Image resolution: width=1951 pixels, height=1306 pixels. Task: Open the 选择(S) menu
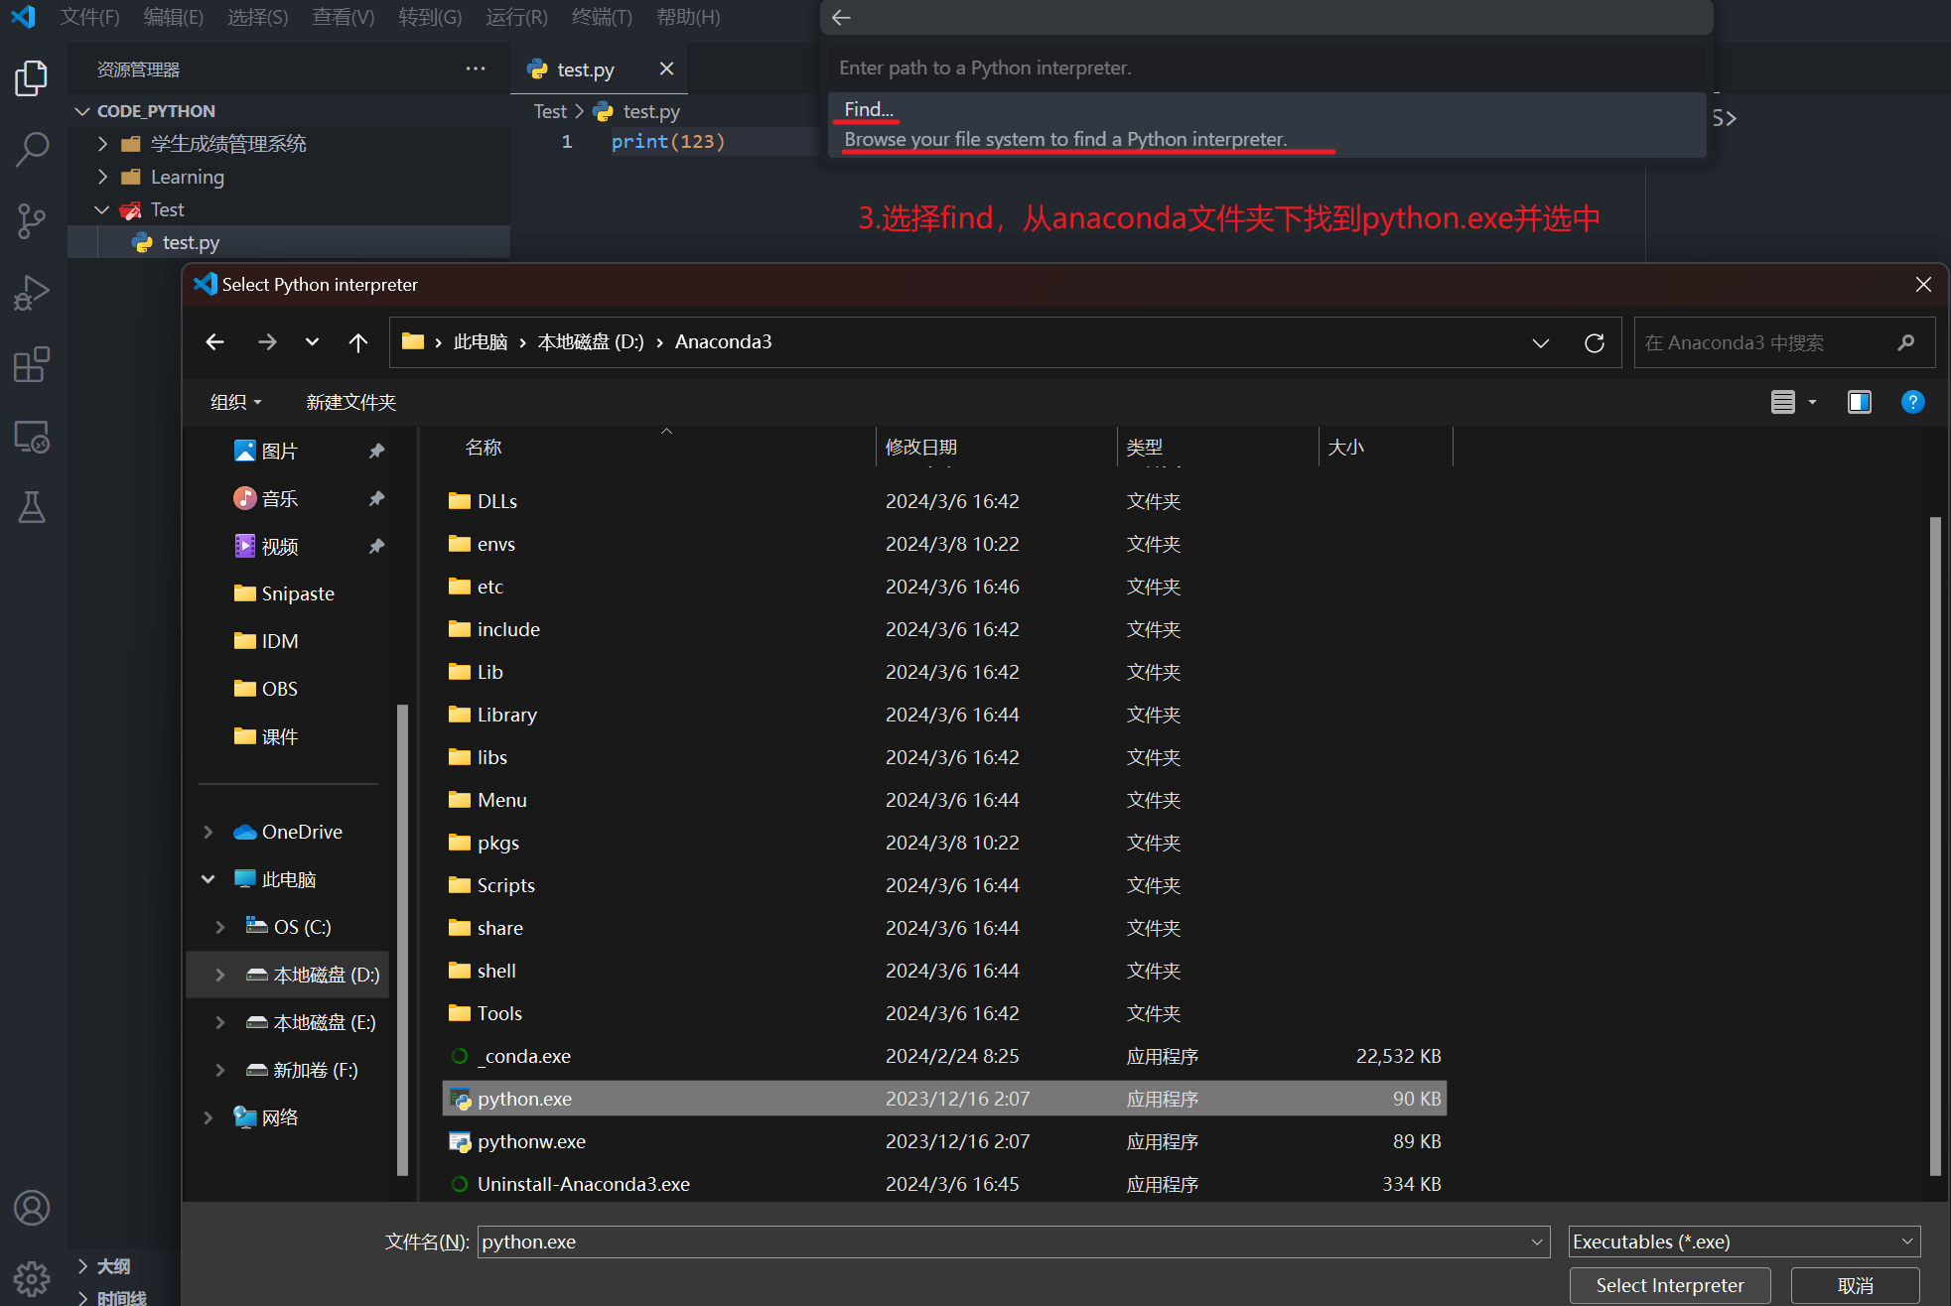[257, 17]
